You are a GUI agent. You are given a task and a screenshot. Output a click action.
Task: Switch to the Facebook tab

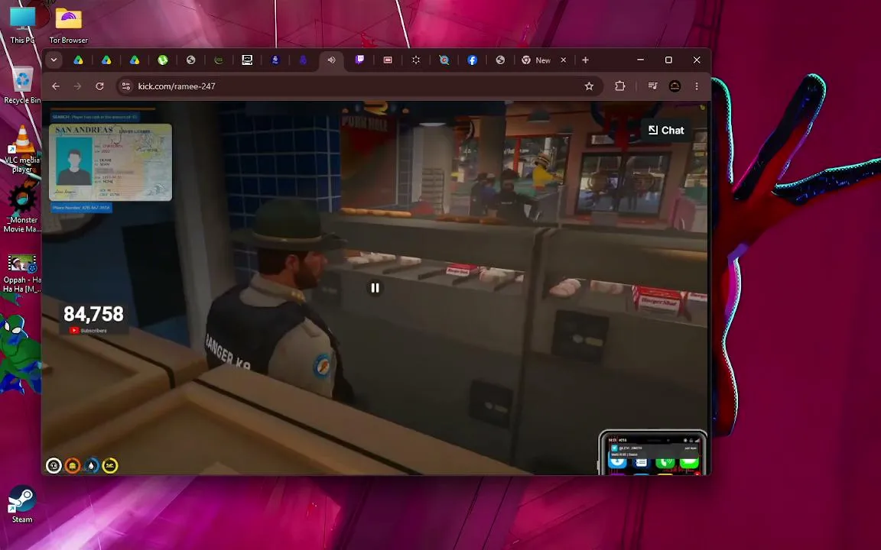(472, 60)
